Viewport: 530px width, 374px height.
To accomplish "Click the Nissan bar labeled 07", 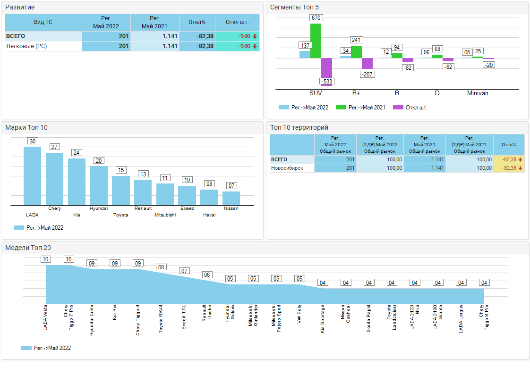I will (x=231, y=198).
